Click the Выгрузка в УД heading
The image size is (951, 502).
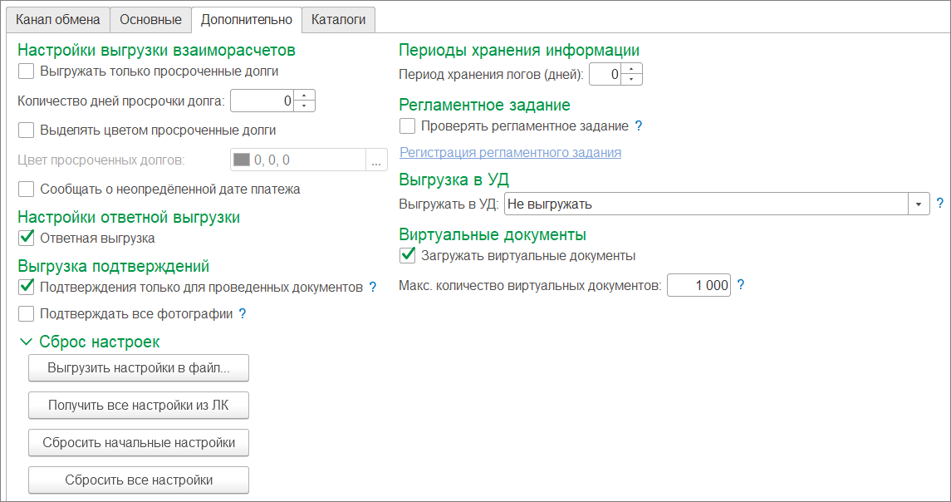coord(453,180)
